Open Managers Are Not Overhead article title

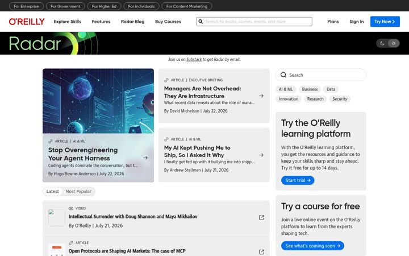202,92
